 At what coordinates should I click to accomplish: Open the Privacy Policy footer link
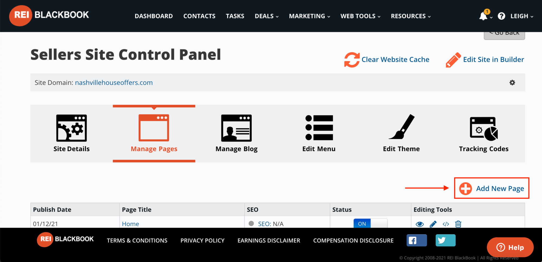coord(202,240)
